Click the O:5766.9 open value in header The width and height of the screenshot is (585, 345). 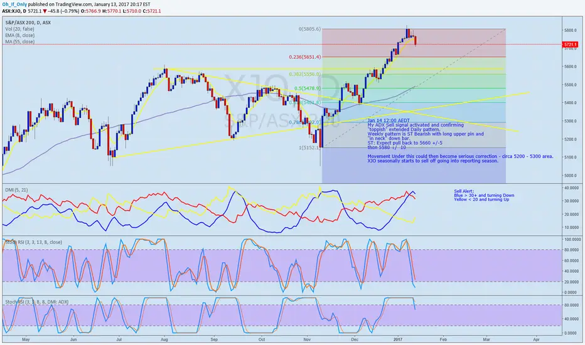(x=91, y=11)
